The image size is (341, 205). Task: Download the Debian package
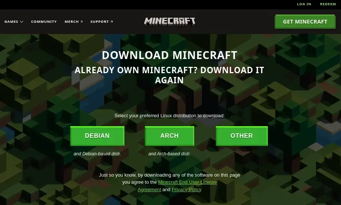97,136
